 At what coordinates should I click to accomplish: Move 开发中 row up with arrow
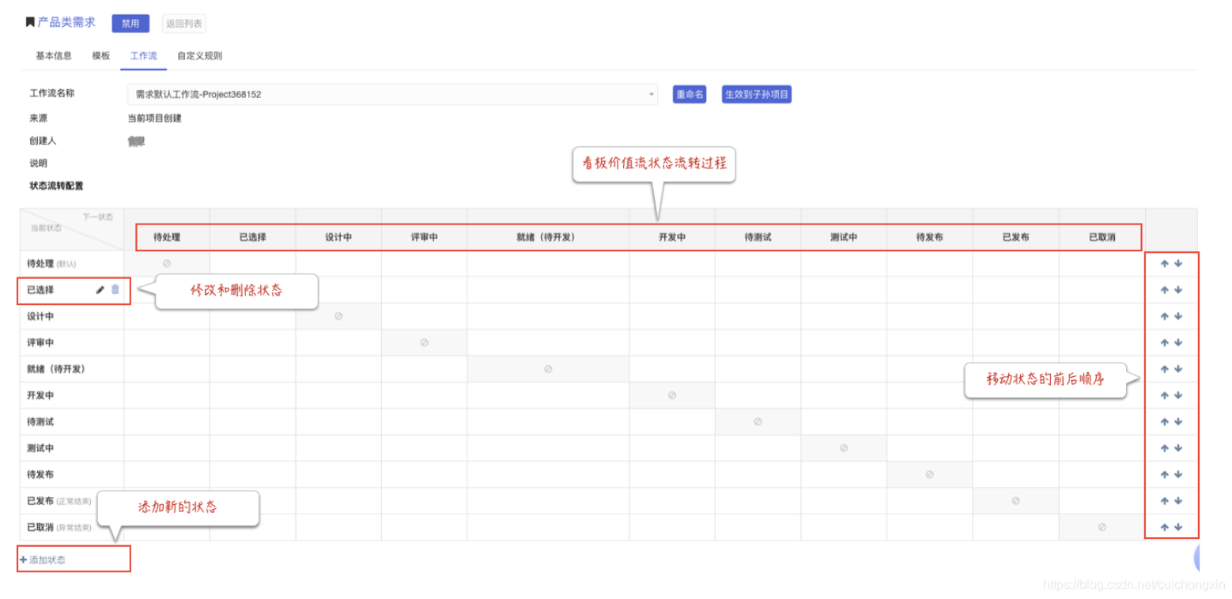coord(1164,395)
